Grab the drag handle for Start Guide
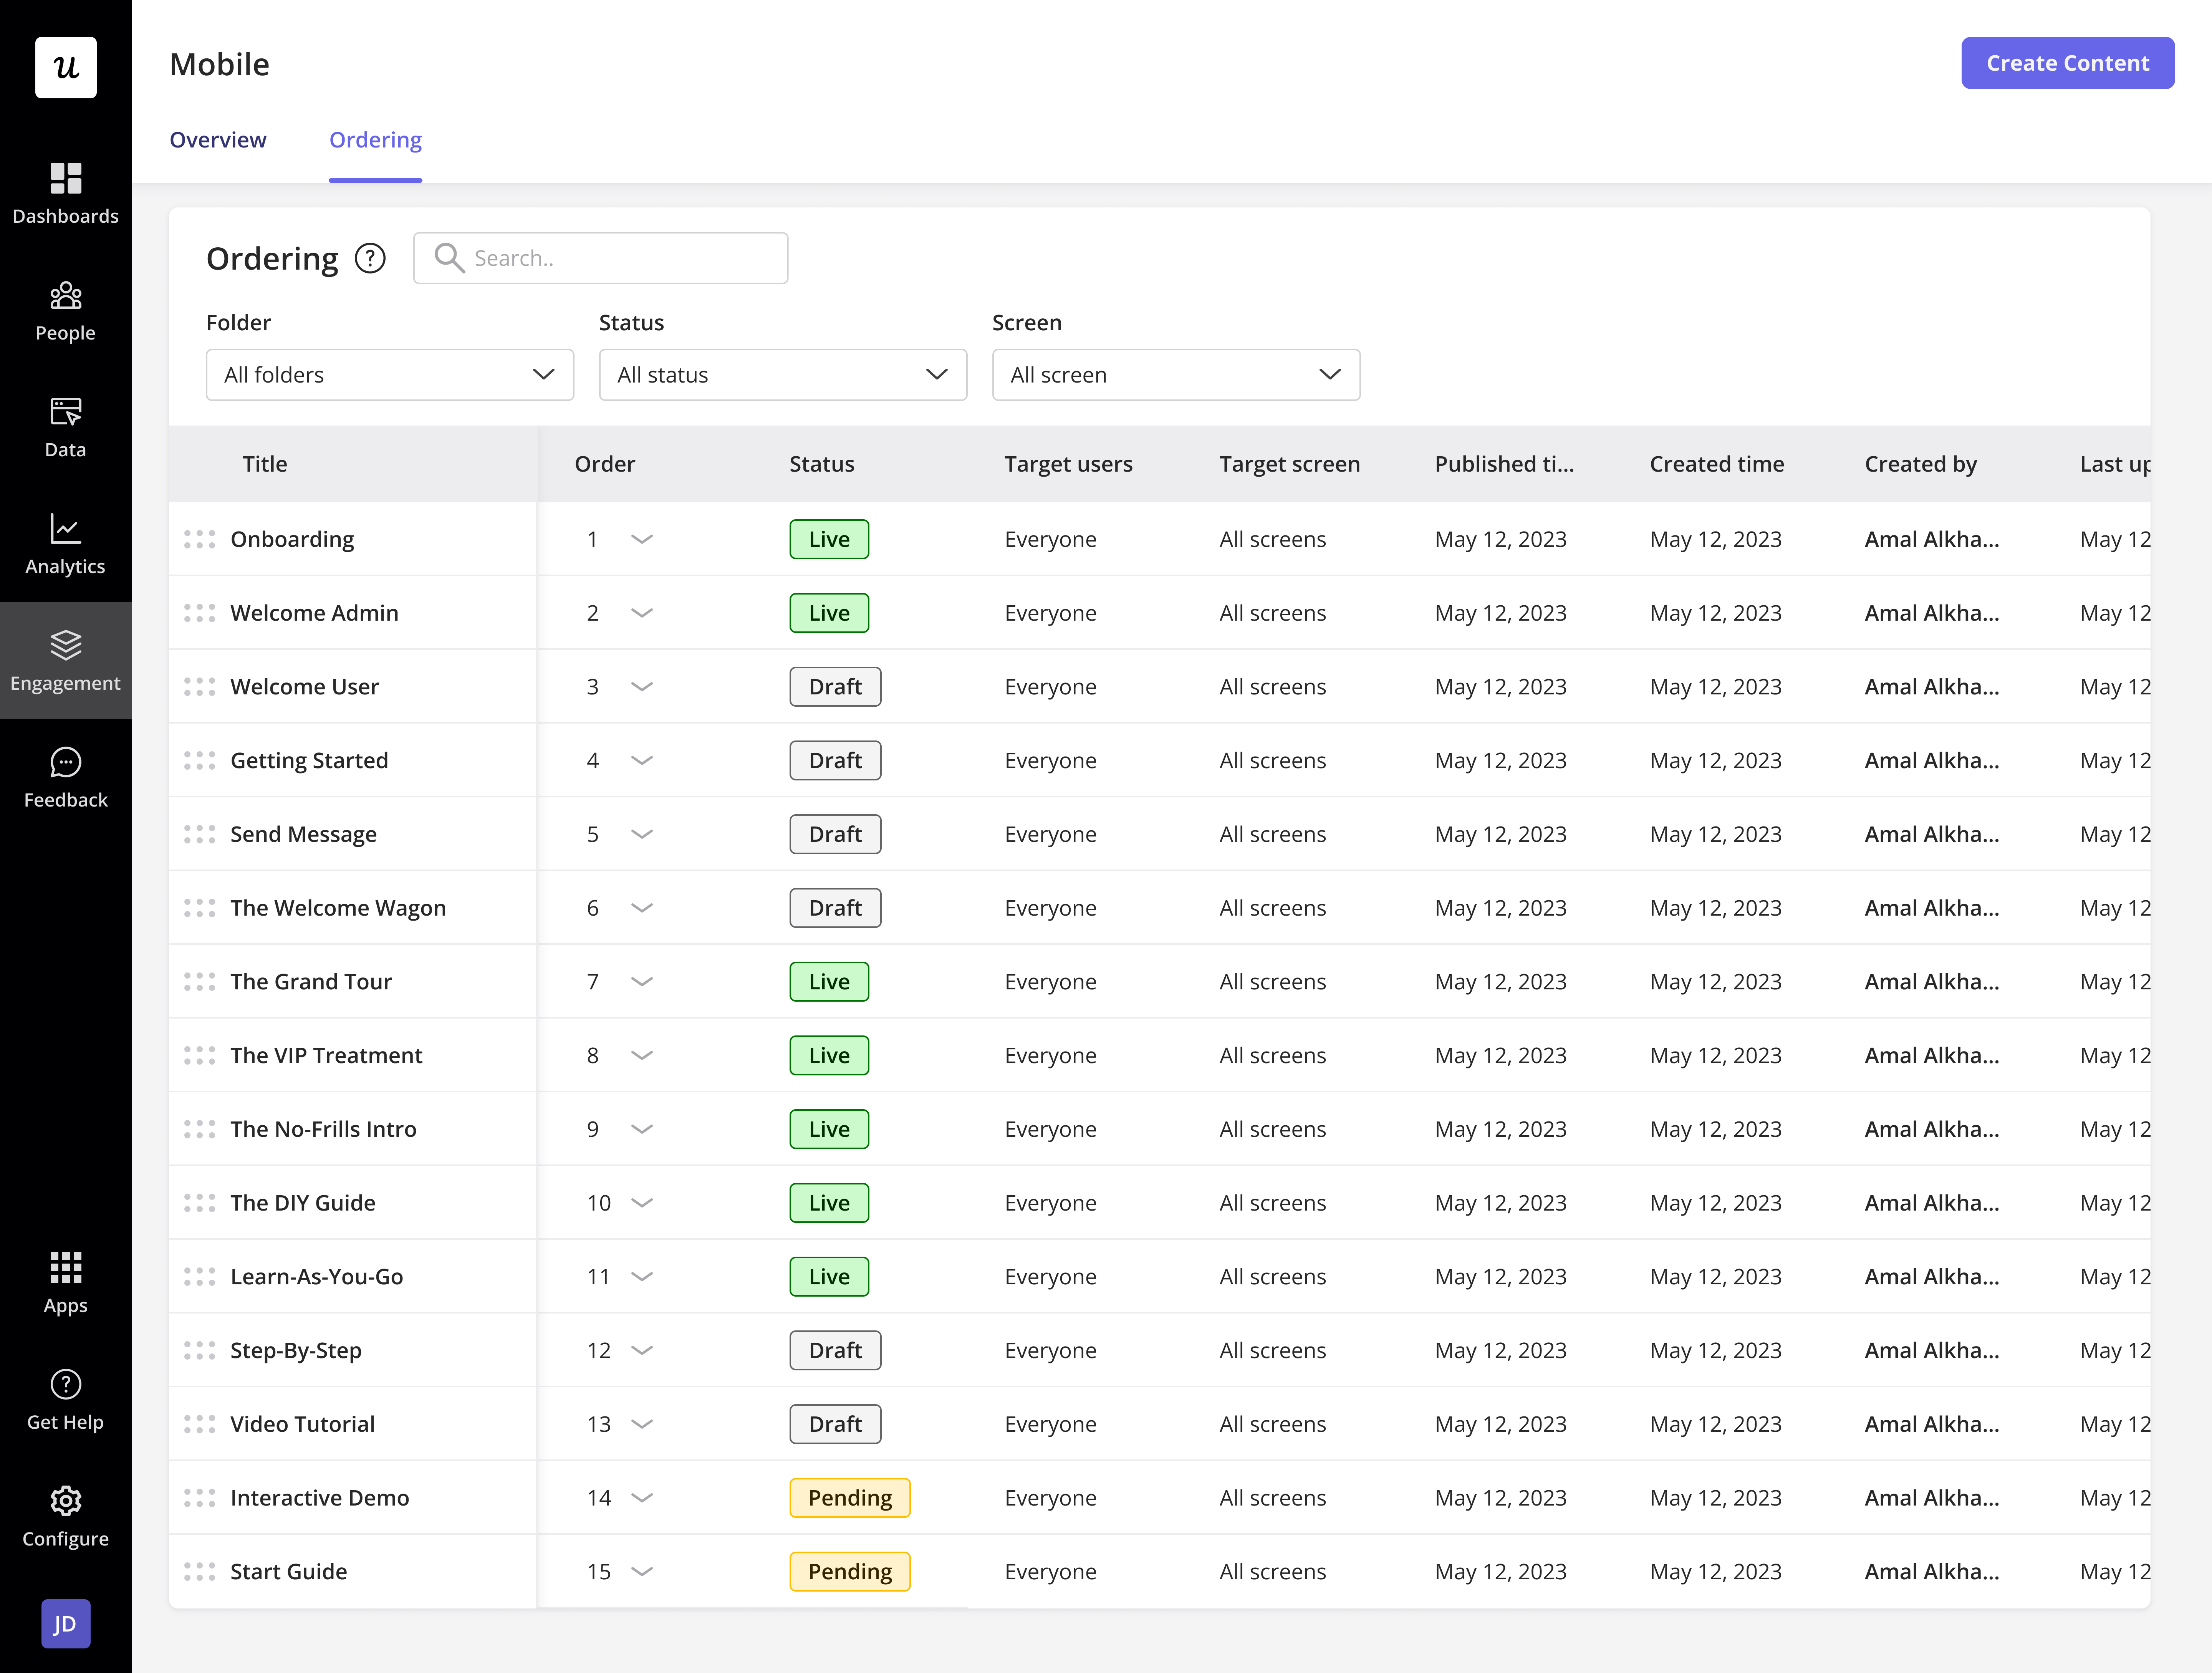Screen dimensions: 2212x1673 pyautogui.click(x=200, y=1572)
